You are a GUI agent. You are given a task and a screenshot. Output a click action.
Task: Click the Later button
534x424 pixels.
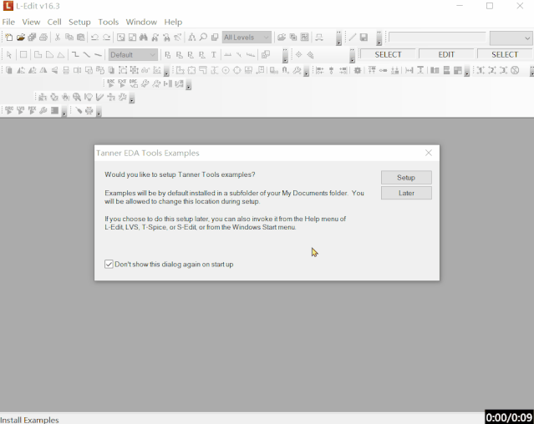[x=406, y=193]
